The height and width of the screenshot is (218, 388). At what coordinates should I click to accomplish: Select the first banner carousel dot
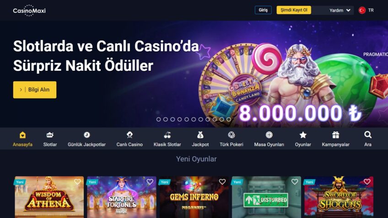159,119
